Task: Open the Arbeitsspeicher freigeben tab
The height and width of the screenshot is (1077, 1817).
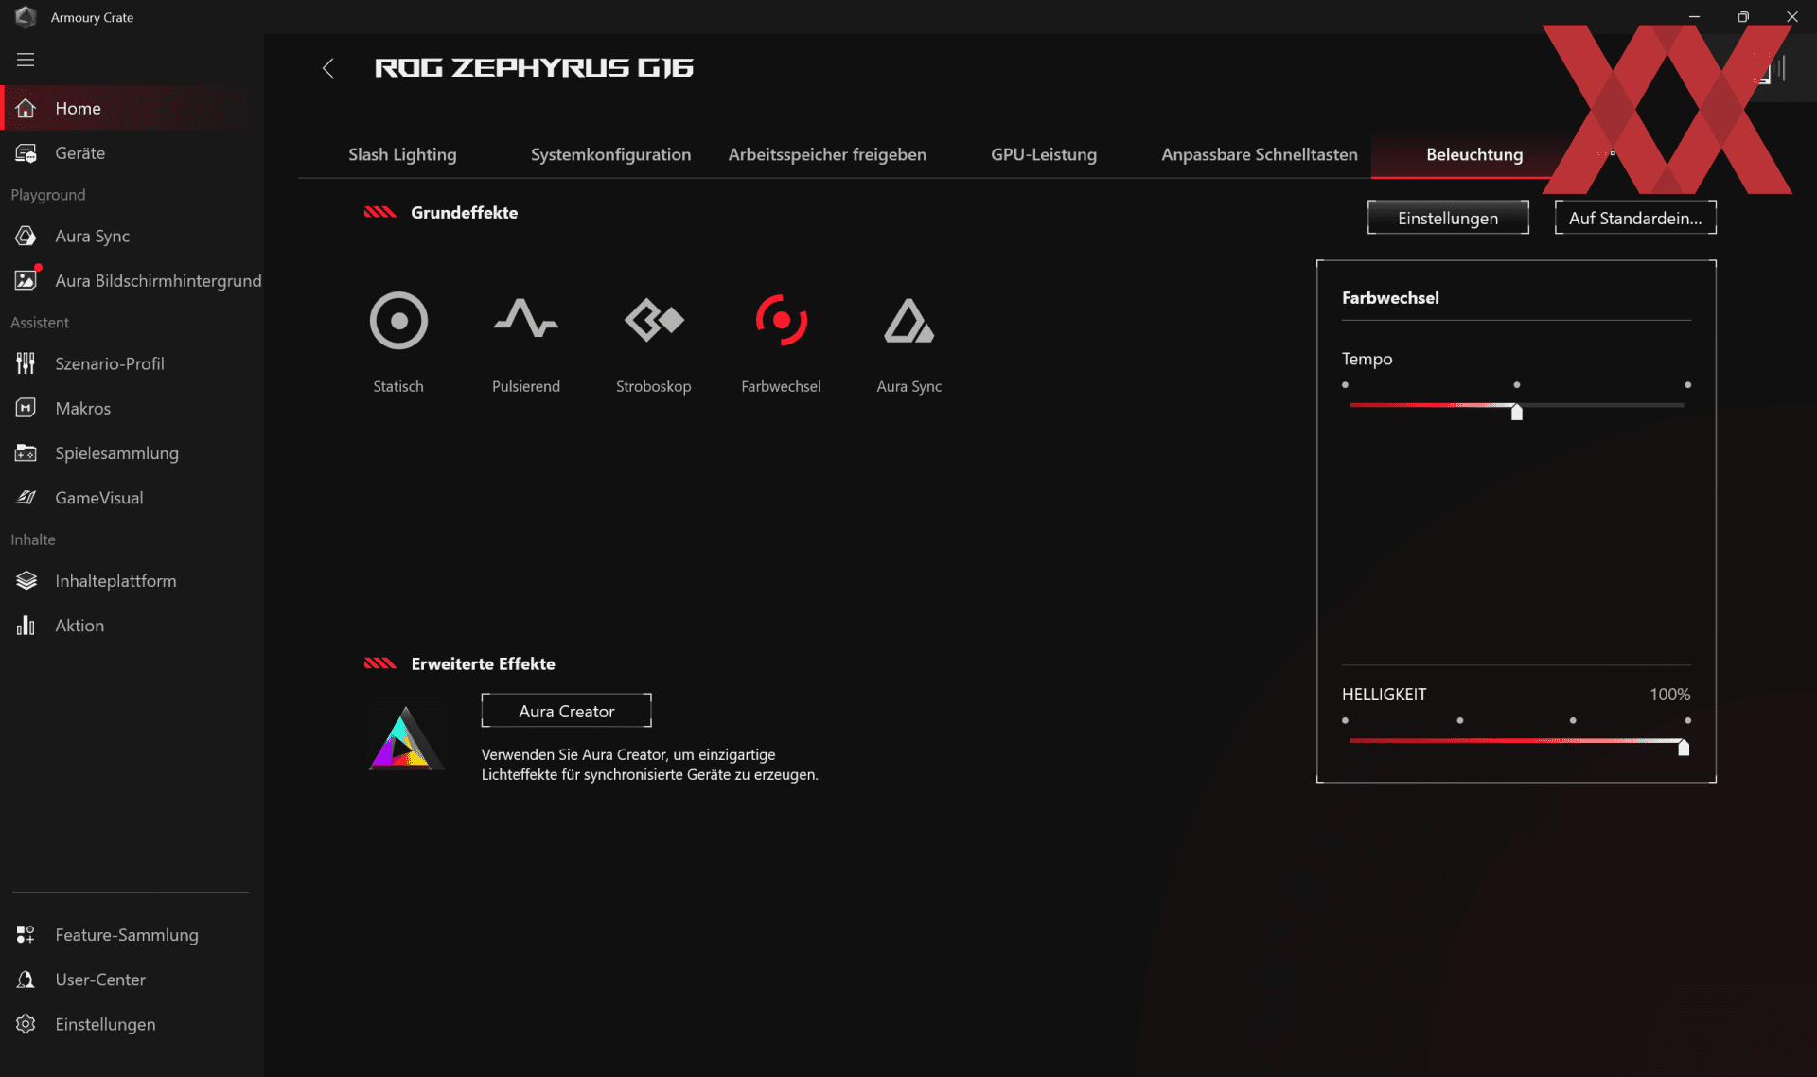Action: tap(827, 154)
